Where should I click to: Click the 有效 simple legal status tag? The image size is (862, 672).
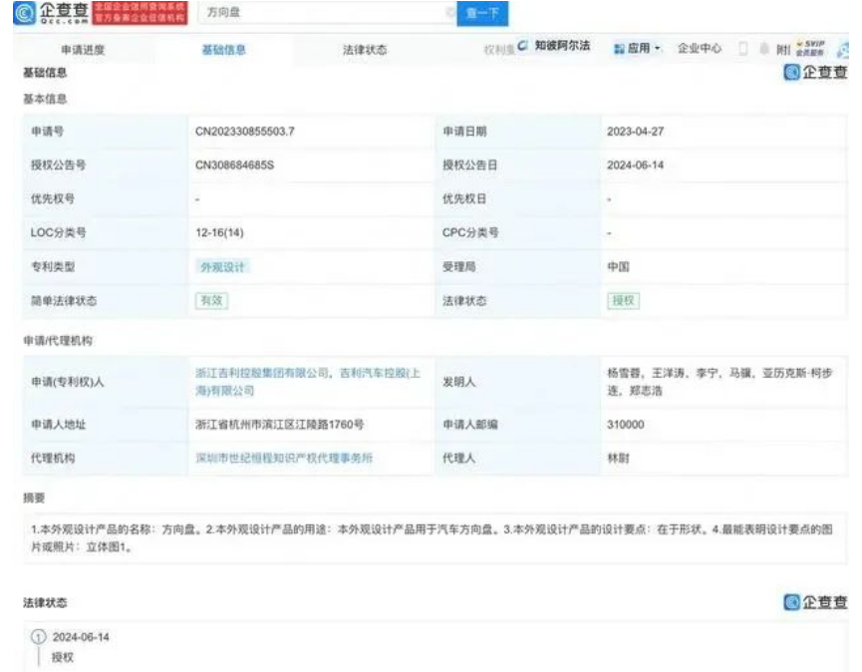(x=211, y=301)
